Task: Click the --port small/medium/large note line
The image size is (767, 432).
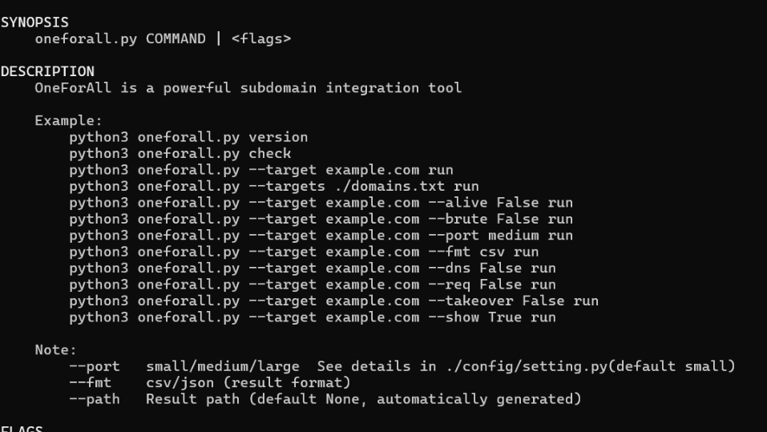Action: (402, 366)
